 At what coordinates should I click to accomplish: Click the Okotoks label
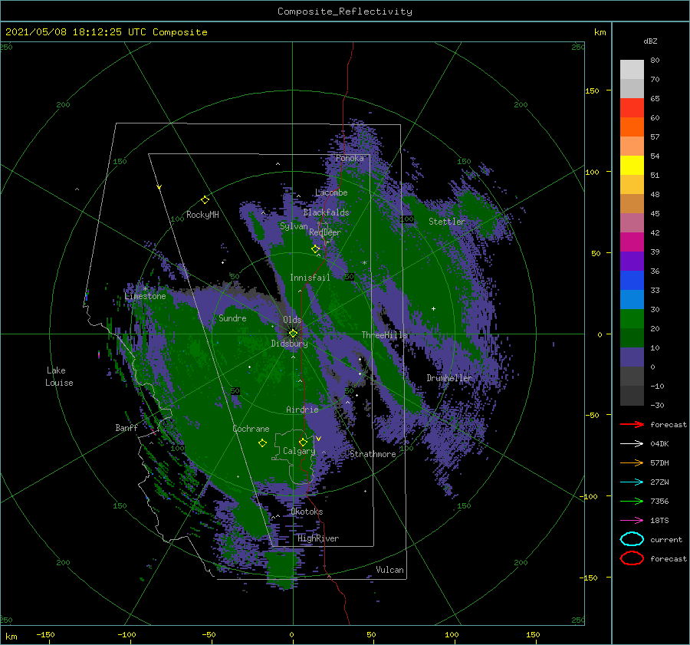coord(307,512)
